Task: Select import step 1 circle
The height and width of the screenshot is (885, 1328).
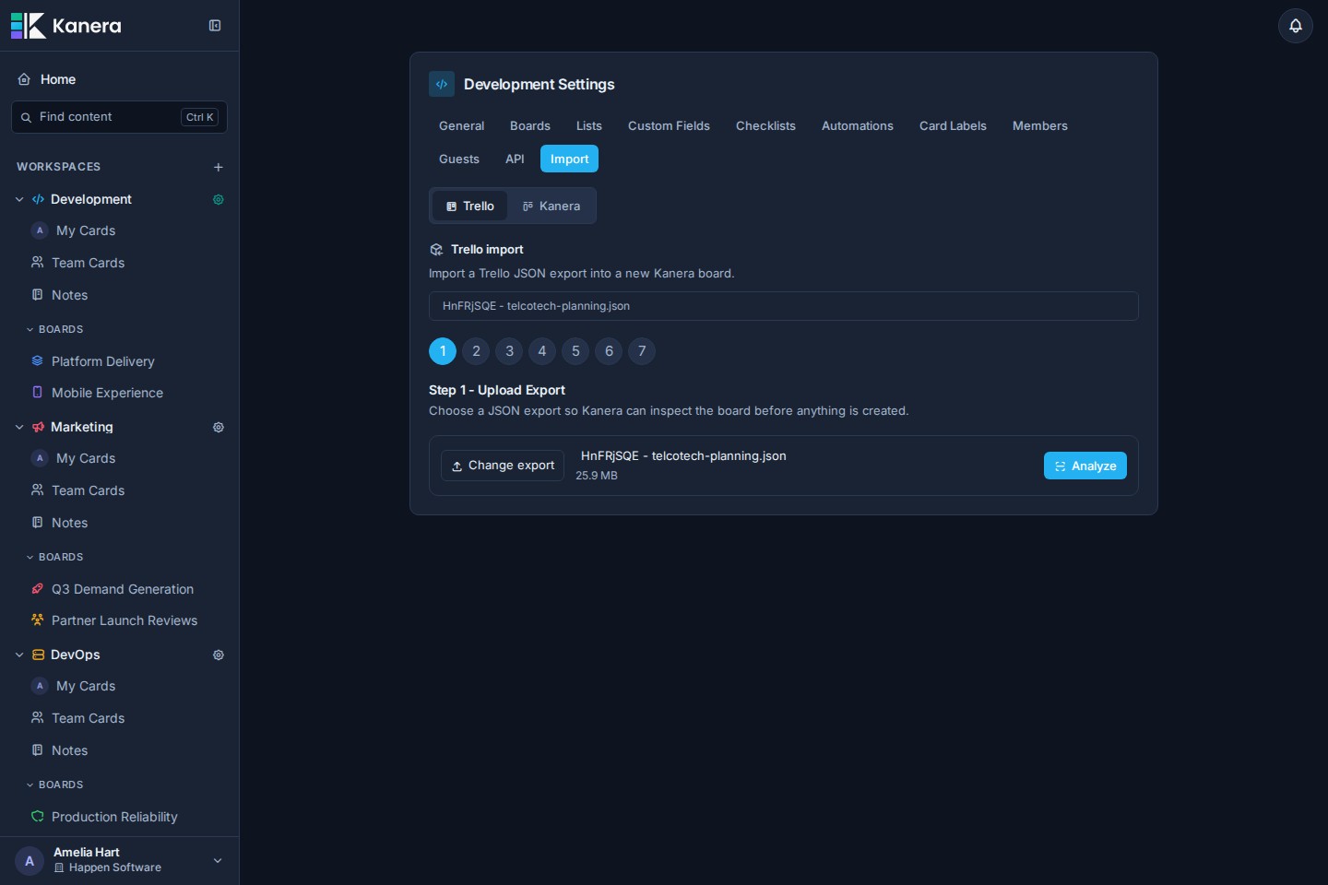Action: (443, 351)
